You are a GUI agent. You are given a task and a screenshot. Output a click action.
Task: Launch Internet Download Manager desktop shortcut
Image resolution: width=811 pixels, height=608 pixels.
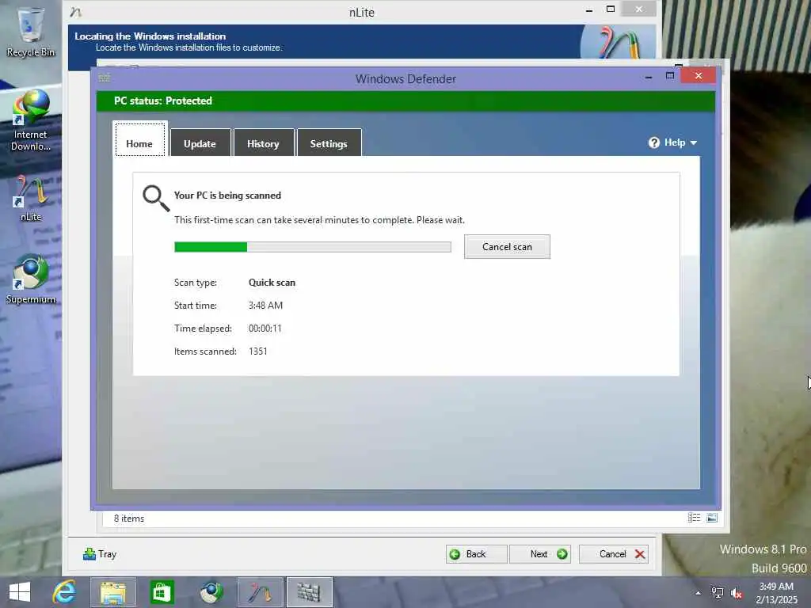tap(31, 120)
